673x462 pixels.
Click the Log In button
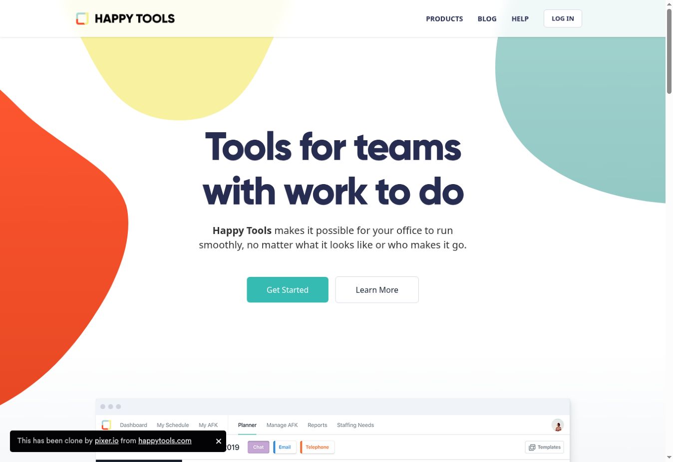(x=563, y=18)
